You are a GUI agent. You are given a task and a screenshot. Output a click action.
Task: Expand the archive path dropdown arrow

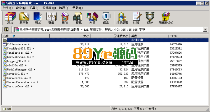205,30
